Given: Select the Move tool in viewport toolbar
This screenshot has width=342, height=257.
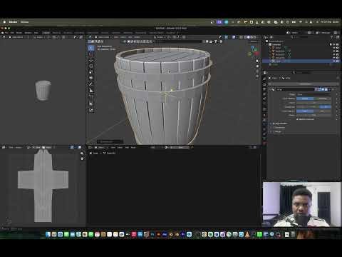Looking at the screenshot, I should tap(91, 60).
